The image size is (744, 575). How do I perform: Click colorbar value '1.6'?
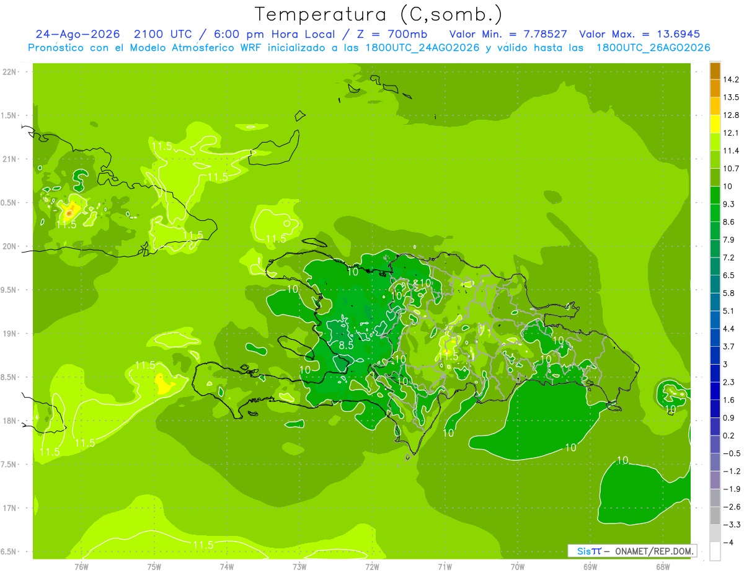coord(729,400)
